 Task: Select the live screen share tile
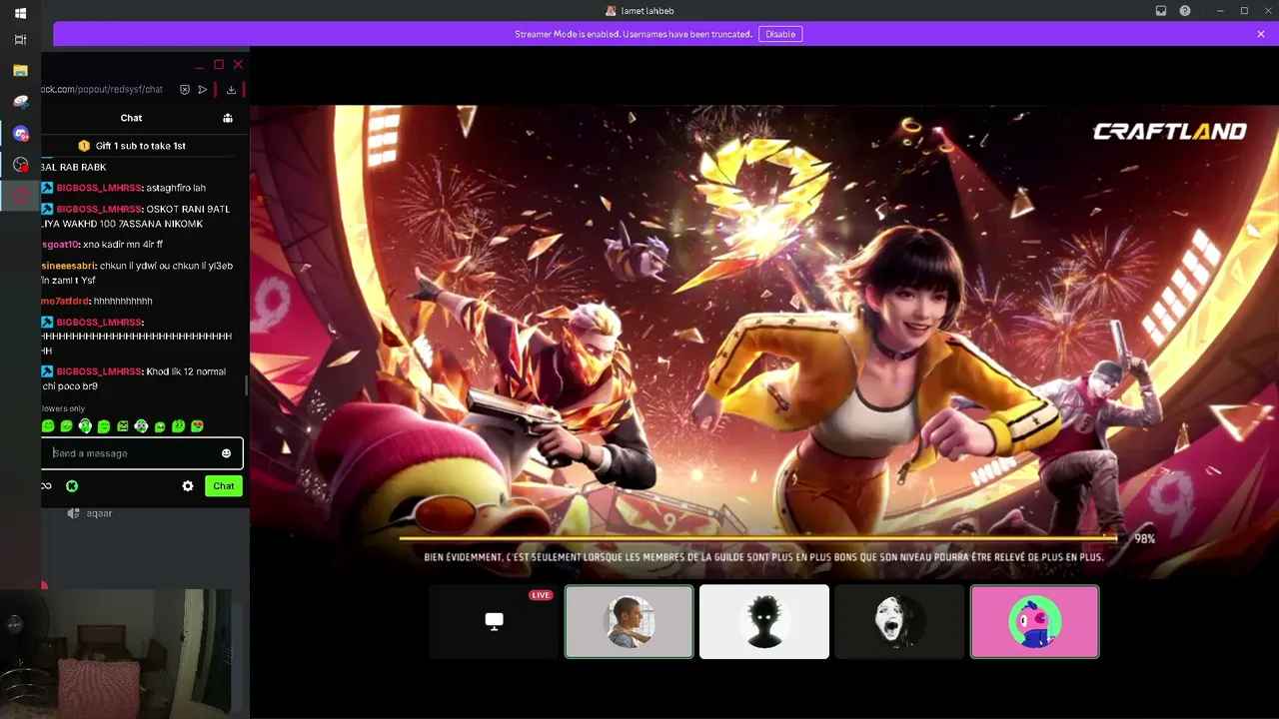click(494, 621)
